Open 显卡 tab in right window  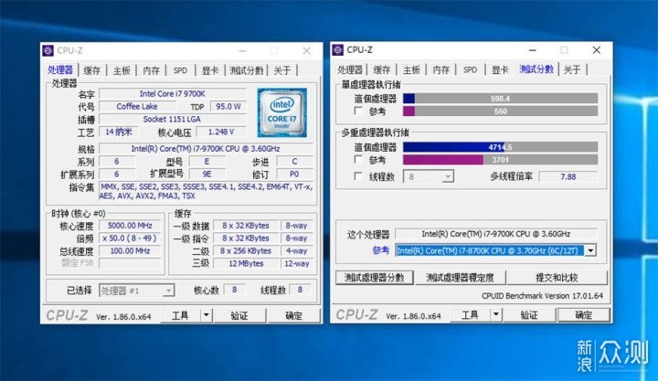click(x=500, y=69)
